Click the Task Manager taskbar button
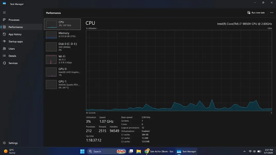This screenshot has width=276, height=155. 186,151
